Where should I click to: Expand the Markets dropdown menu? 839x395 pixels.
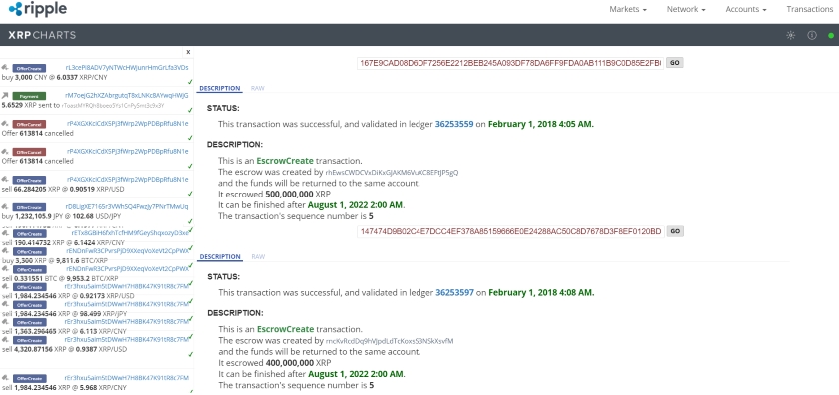[x=628, y=9]
